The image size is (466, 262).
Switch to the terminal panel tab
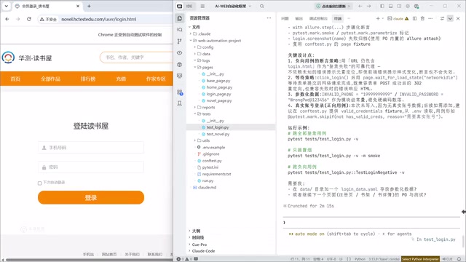pyautogui.click(x=338, y=18)
